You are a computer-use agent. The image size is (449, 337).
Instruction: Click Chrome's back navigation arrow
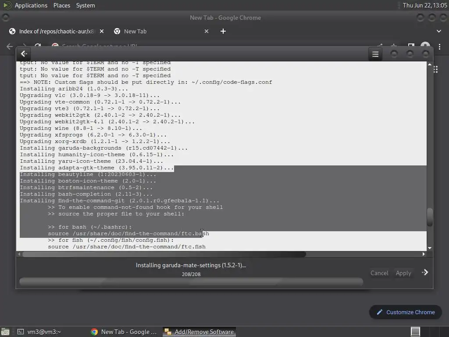pyautogui.click(x=10, y=47)
